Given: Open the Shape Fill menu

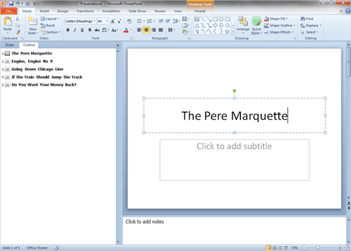Looking at the screenshot, I should [276, 19].
